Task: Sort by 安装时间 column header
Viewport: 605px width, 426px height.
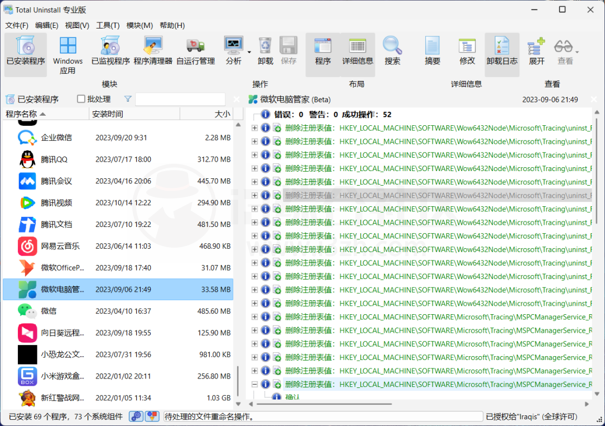Action: coord(134,114)
